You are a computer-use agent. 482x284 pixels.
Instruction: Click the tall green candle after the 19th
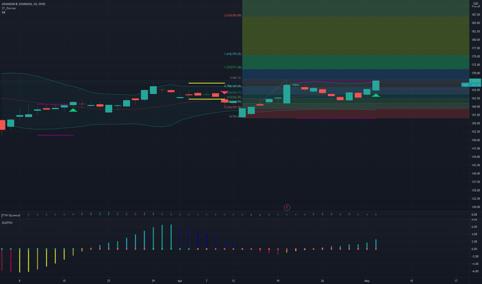(287, 94)
